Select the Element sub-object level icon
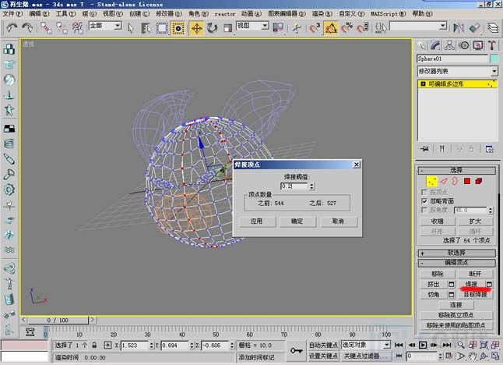Image resolution: width=503 pixels, height=365 pixels. click(479, 182)
